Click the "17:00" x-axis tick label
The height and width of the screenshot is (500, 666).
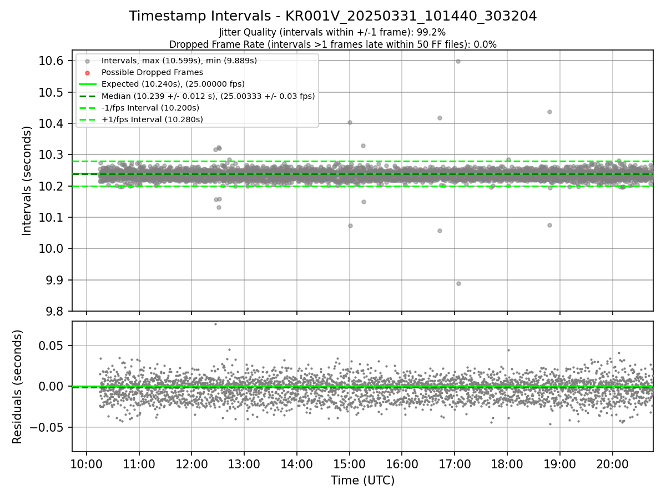[x=455, y=464]
